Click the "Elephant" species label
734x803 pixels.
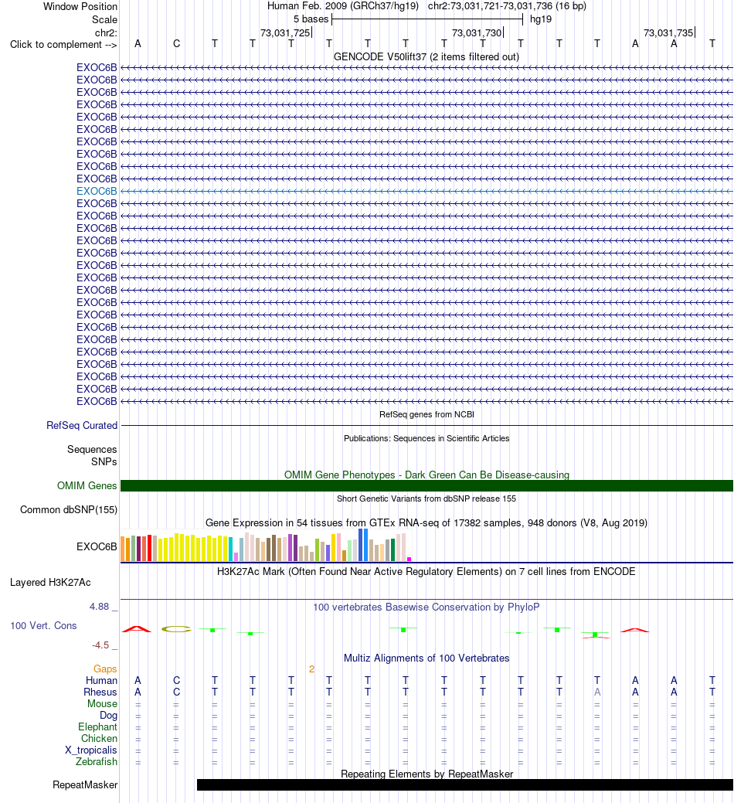pos(98,727)
